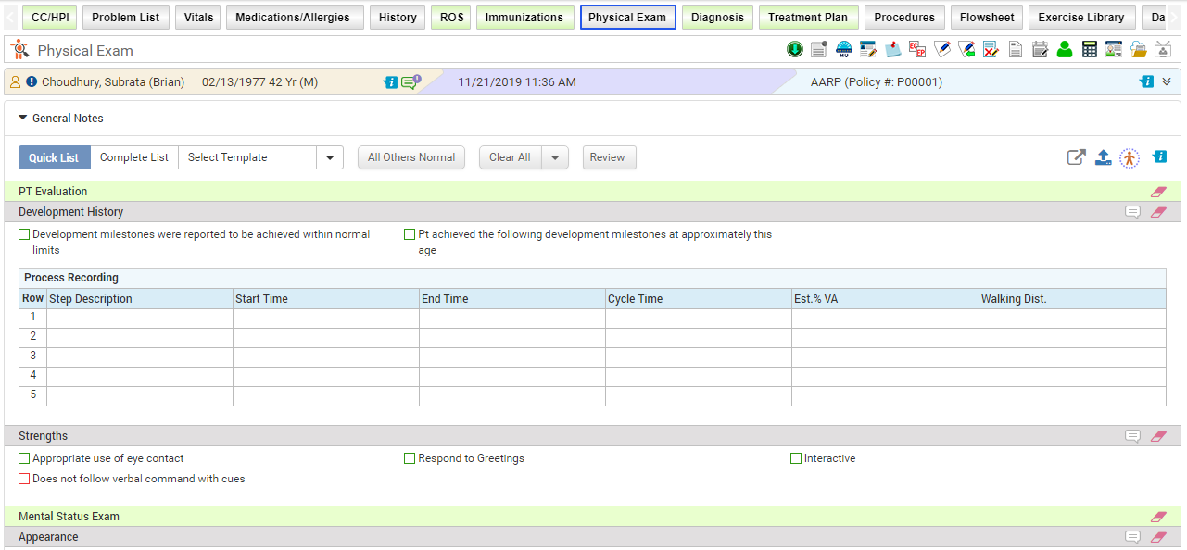This screenshot has height=550, width=1187.
Task: Erase the Development History section with eraser
Action: point(1158,212)
